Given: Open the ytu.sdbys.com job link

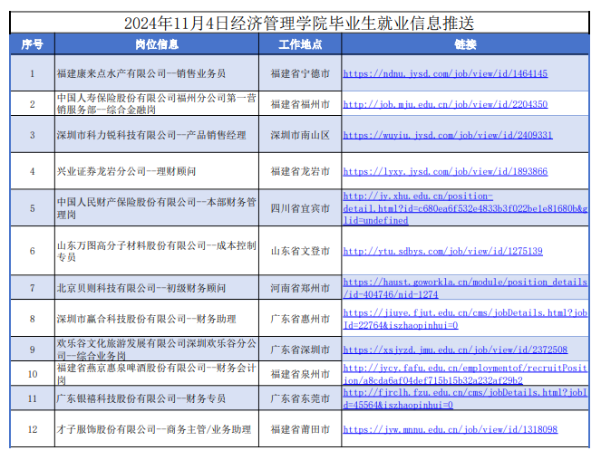Looking at the screenshot, I should click(x=442, y=251).
